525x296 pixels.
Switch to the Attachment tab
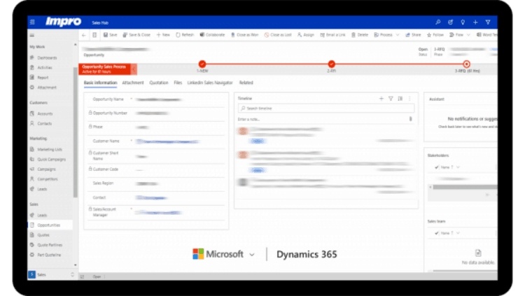(x=133, y=83)
